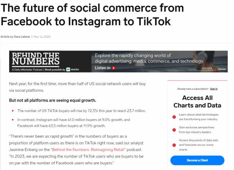Click the red YouTube play icon
234x170 pixels.
click(x=113, y=68)
